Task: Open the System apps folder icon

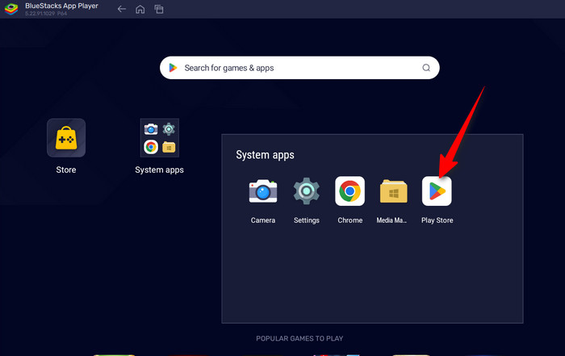Action: 160,138
